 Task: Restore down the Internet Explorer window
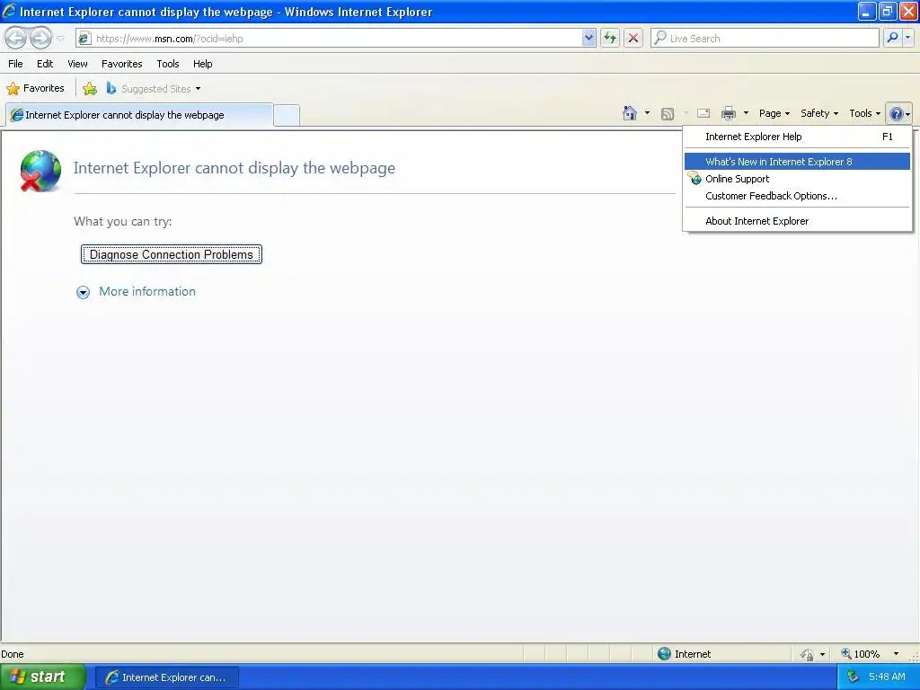(887, 11)
